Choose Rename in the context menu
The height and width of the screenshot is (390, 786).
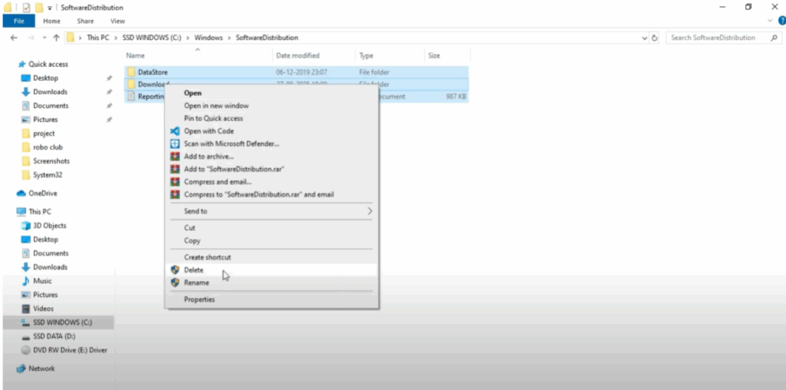(x=271, y=283)
